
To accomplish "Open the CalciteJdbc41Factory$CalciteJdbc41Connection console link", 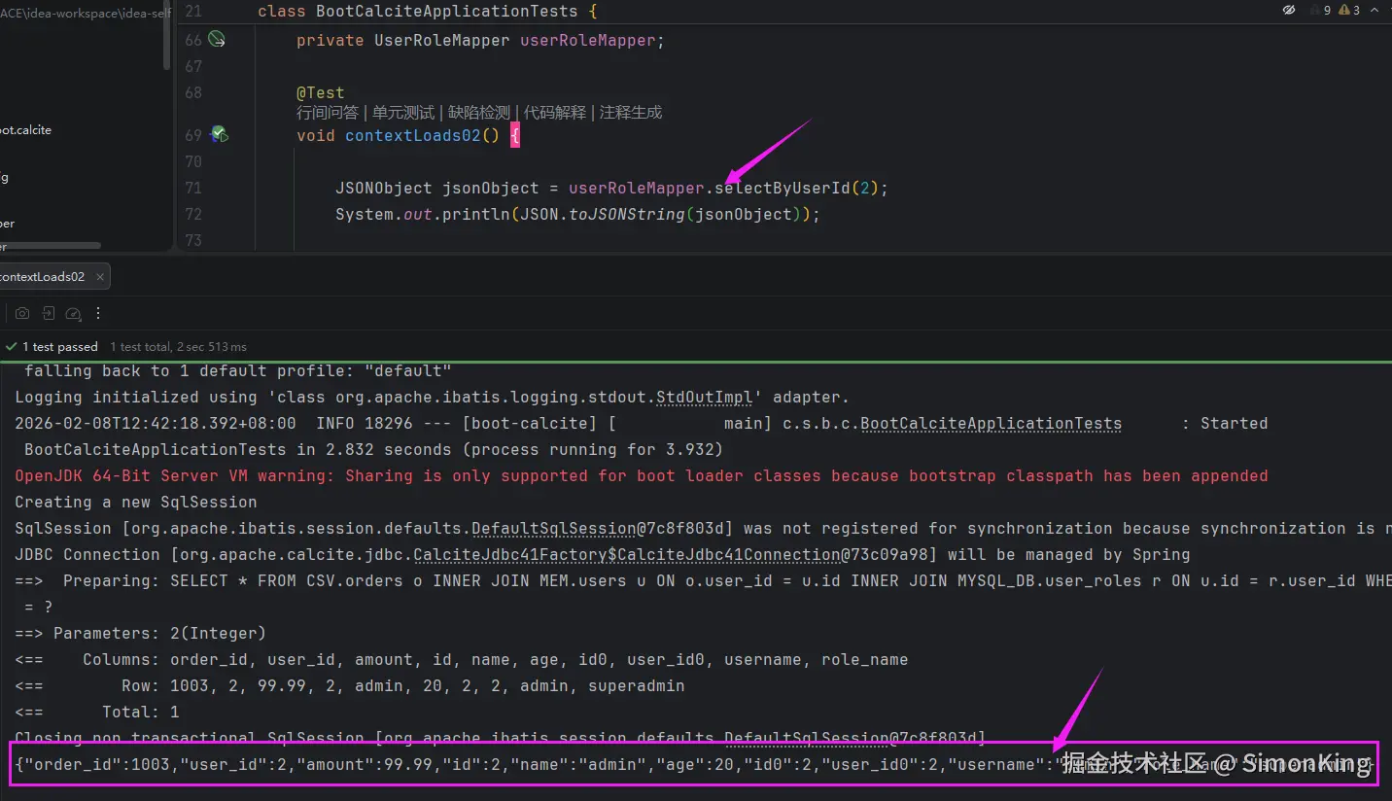I will click(x=627, y=554).
